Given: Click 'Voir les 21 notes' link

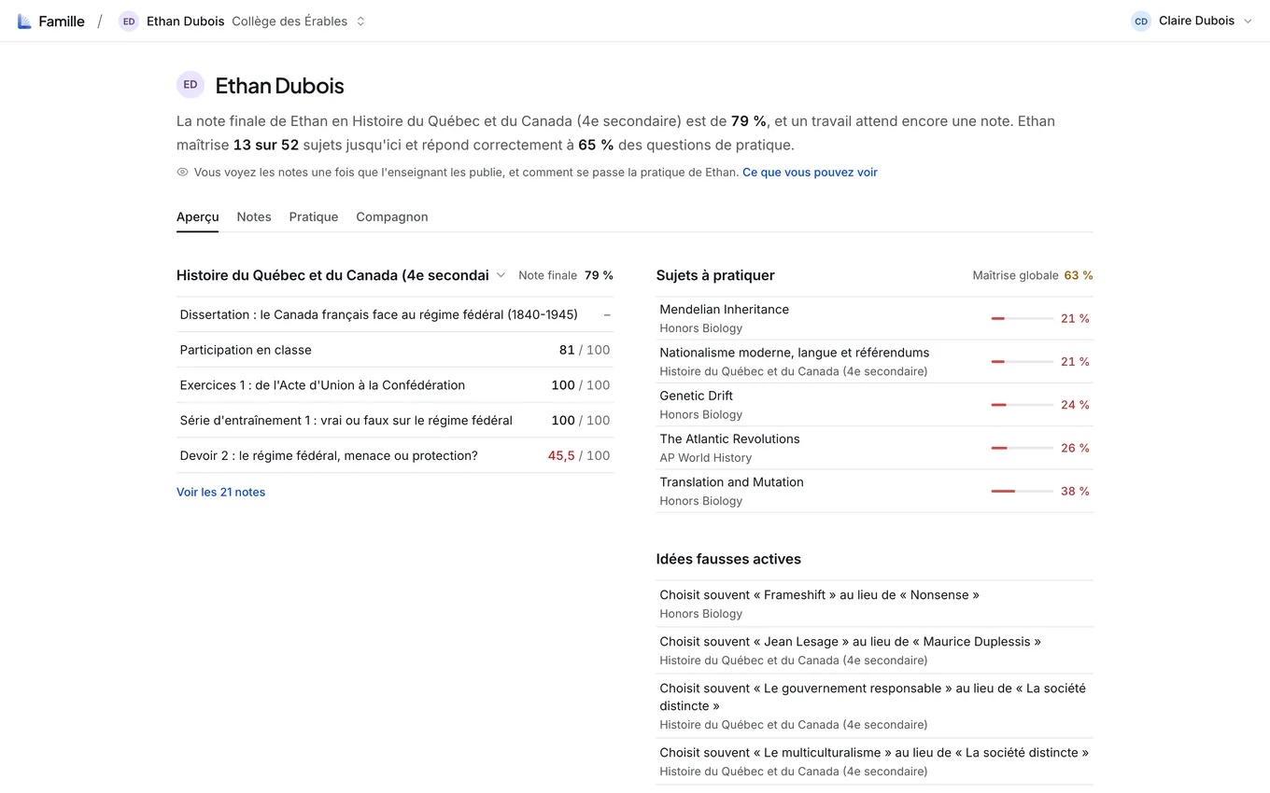Looking at the screenshot, I should [x=221, y=493].
